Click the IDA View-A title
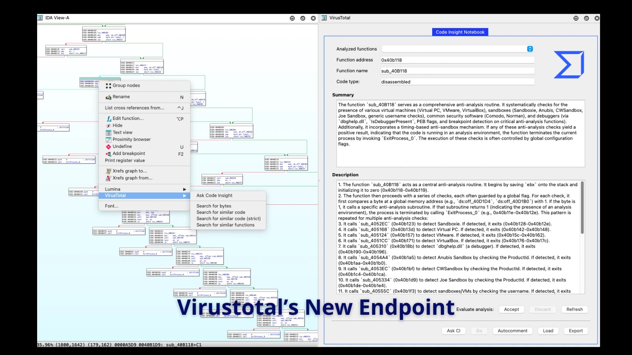Viewport: 632px width, 355px height. (x=57, y=18)
